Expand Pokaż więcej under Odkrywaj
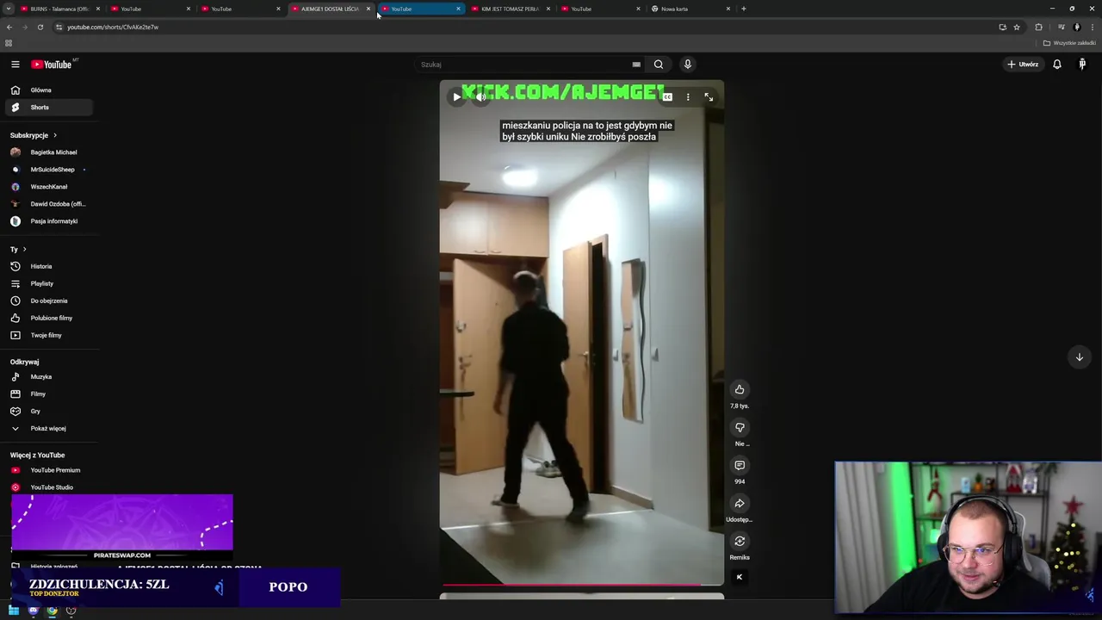This screenshot has width=1102, height=620. pyautogui.click(x=47, y=428)
